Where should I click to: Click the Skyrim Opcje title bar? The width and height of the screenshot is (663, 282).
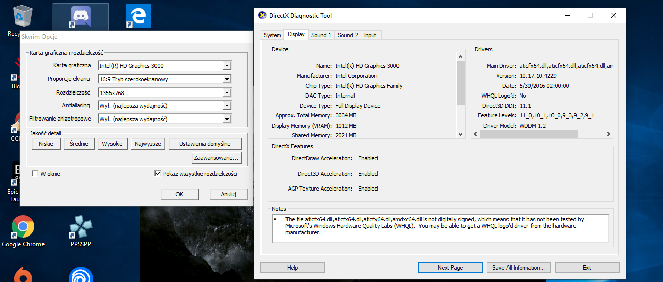pyautogui.click(x=136, y=37)
